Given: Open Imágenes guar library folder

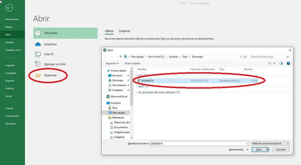Looking at the screenshot, I should (120, 132).
